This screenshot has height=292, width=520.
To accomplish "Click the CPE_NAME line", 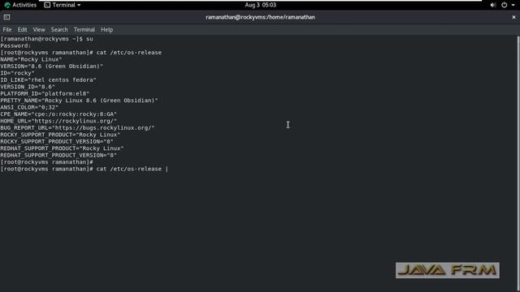I will click(x=58, y=114).
